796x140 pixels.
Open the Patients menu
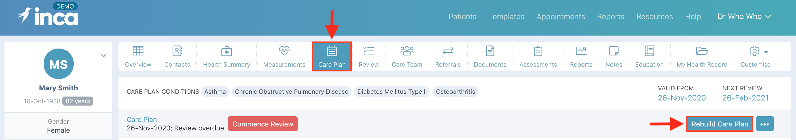tap(462, 17)
